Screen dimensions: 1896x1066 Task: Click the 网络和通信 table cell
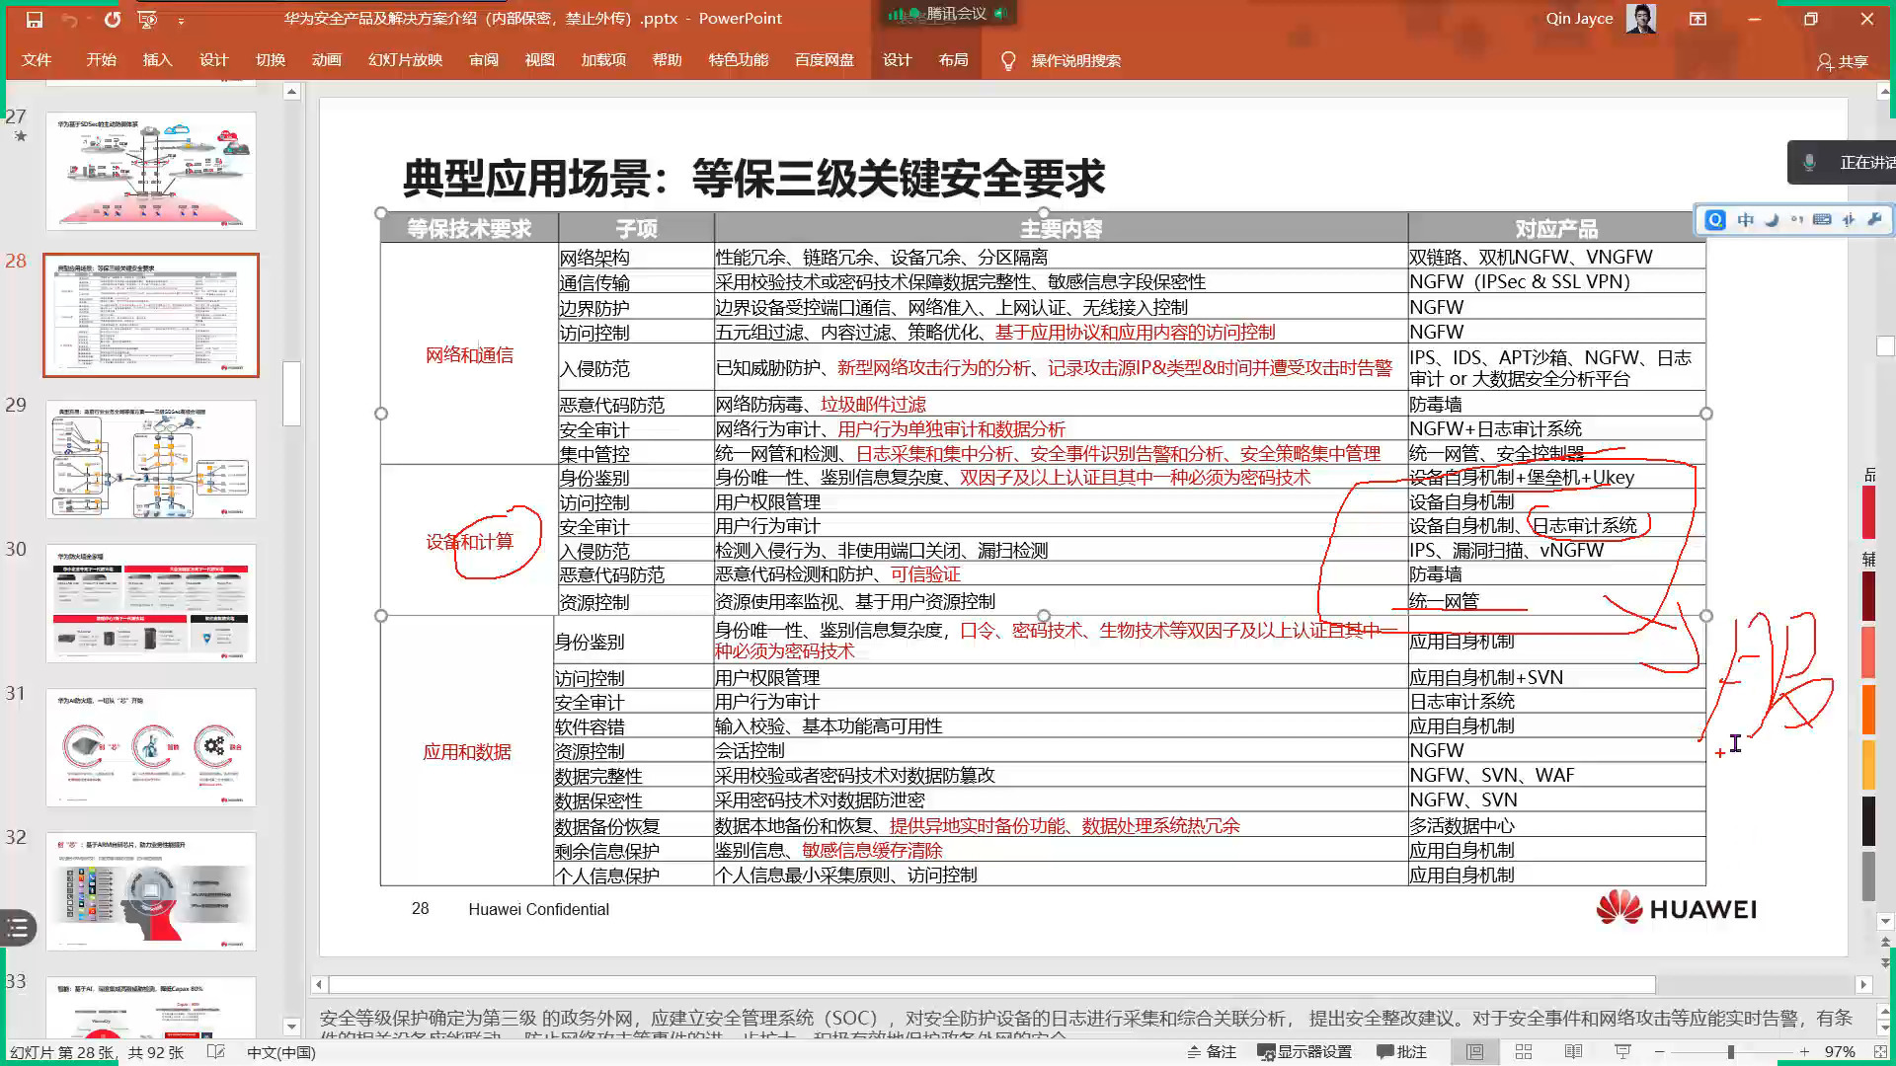pyautogui.click(x=469, y=355)
